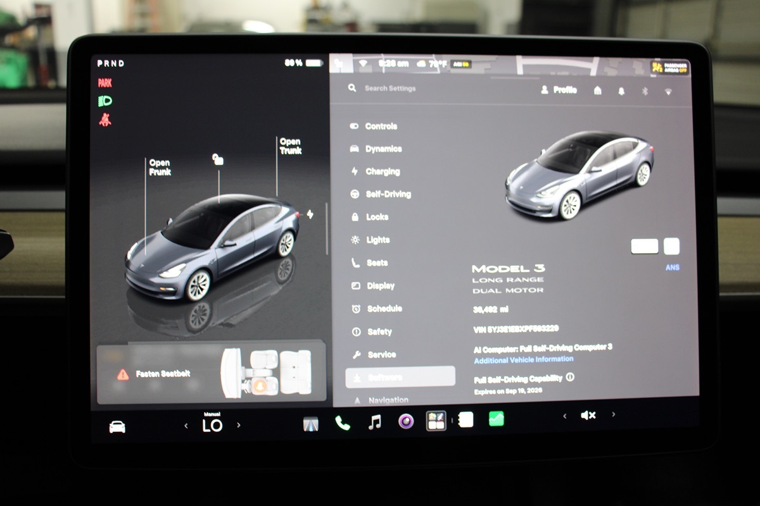
Task: Tap the AQI air quality badge
Action: [x=461, y=64]
